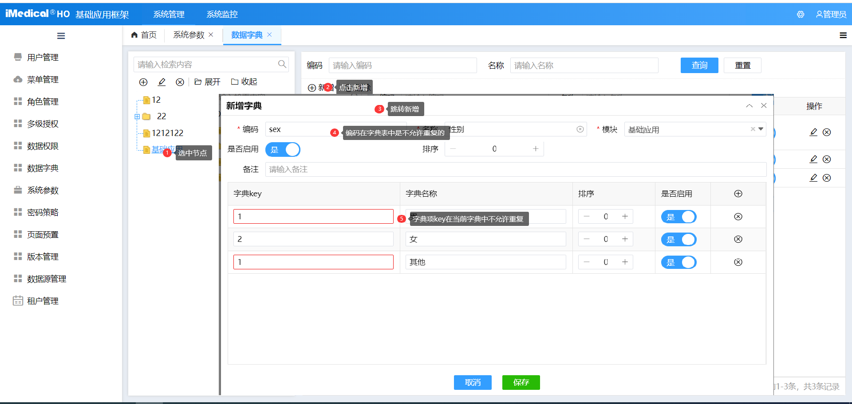Open 用户管理 in sidebar
This screenshot has height=404, width=852.
[43, 57]
